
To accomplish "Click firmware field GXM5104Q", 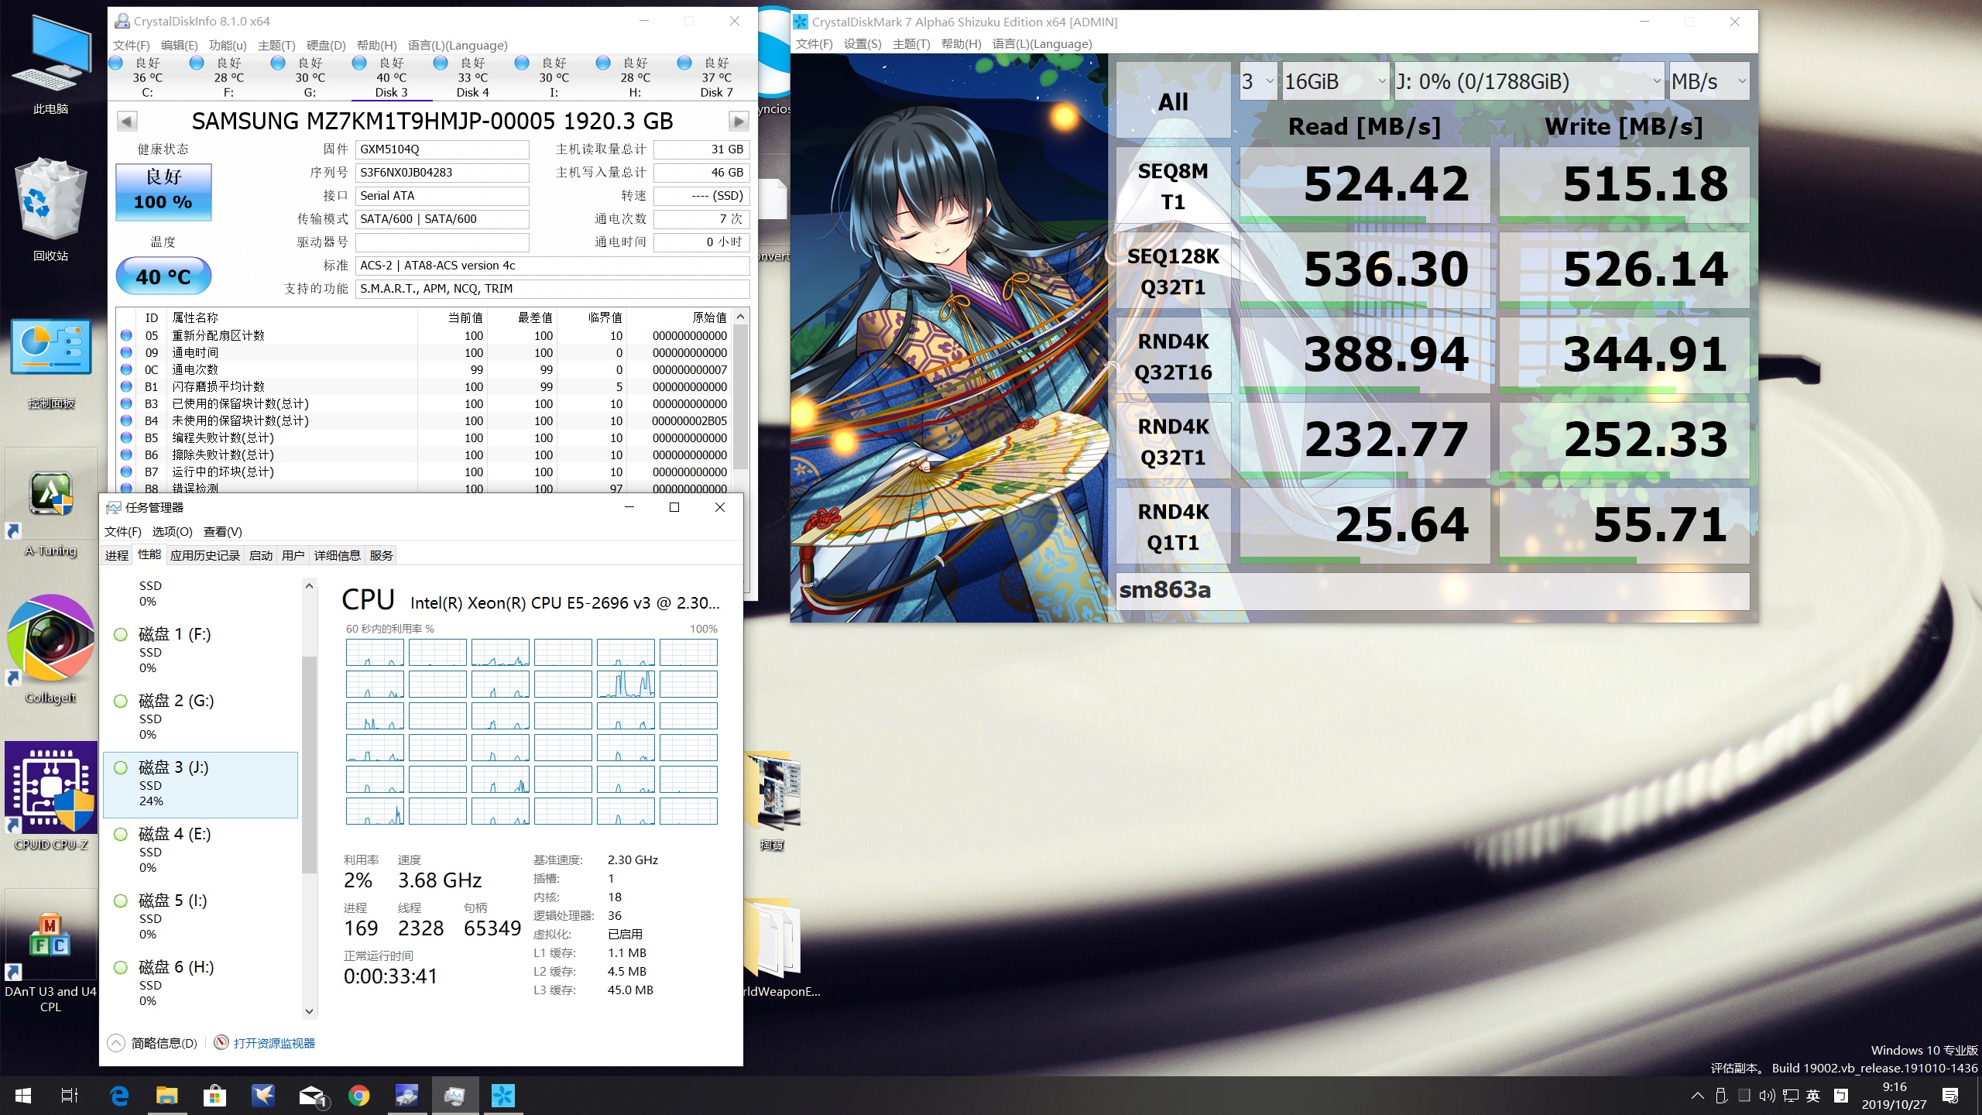I will [x=442, y=149].
